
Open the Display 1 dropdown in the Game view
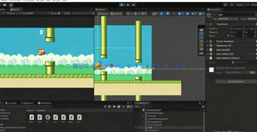click(13, 13)
